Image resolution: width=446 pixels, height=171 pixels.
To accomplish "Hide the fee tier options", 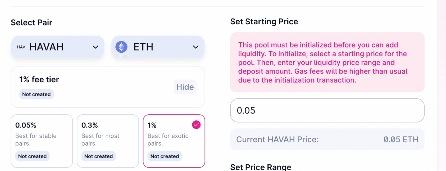I will tap(185, 87).
